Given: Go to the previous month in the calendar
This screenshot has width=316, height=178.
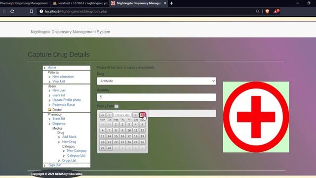Looking at the screenshot, I should click(x=109, y=115).
